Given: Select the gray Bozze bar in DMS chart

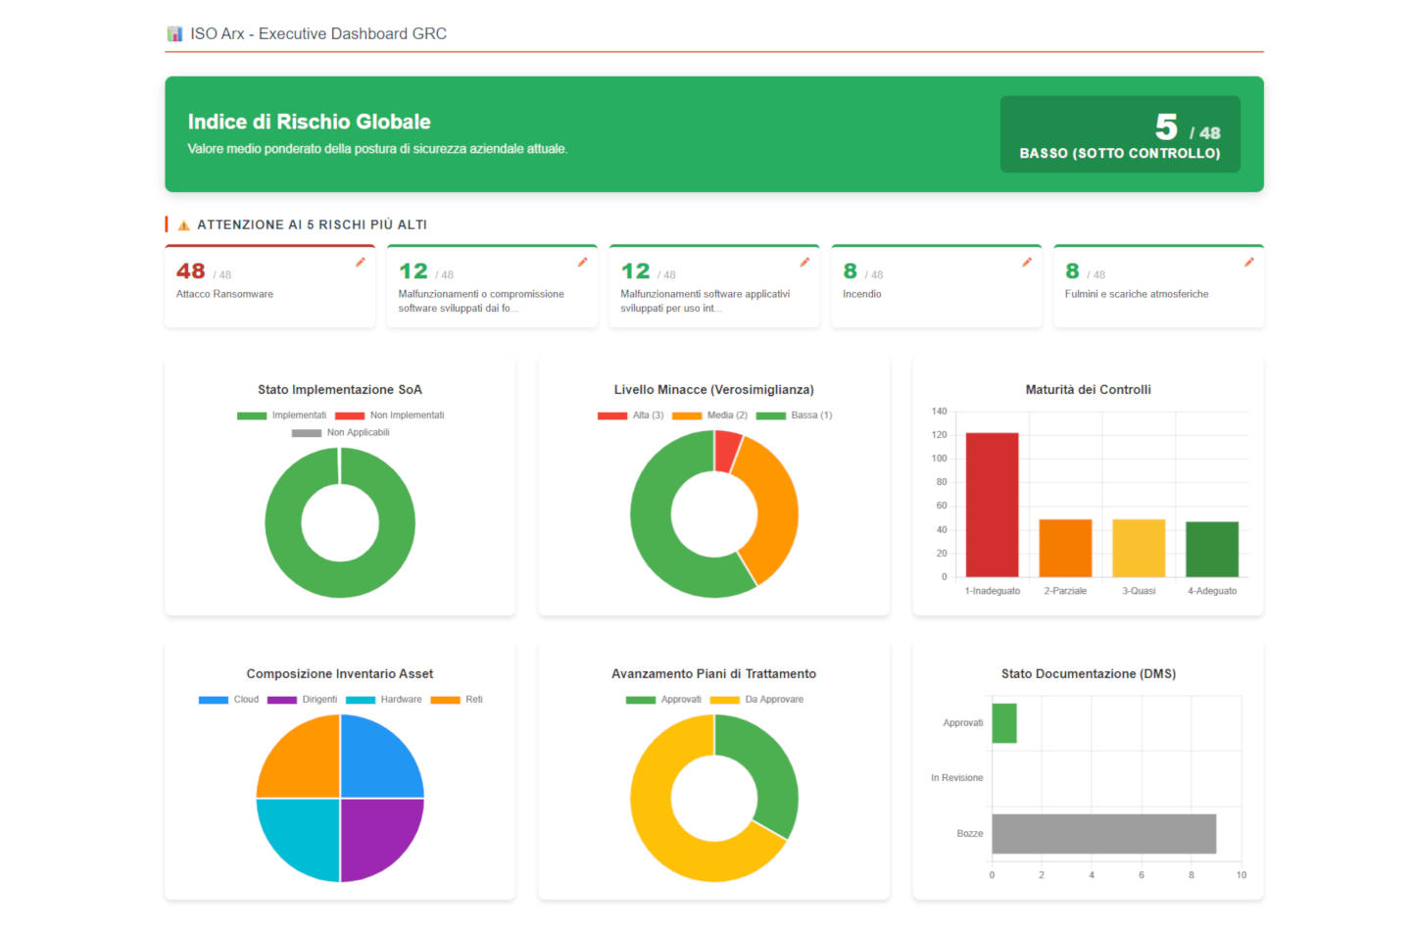Looking at the screenshot, I should 1103,834.
